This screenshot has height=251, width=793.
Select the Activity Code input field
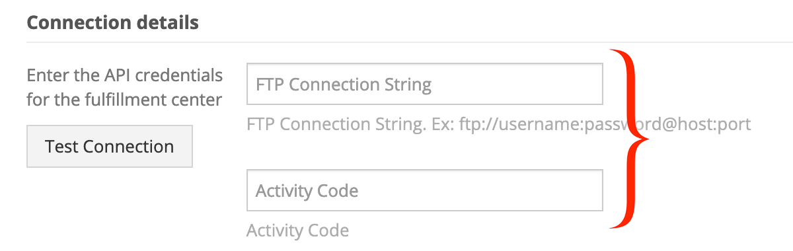(425, 190)
